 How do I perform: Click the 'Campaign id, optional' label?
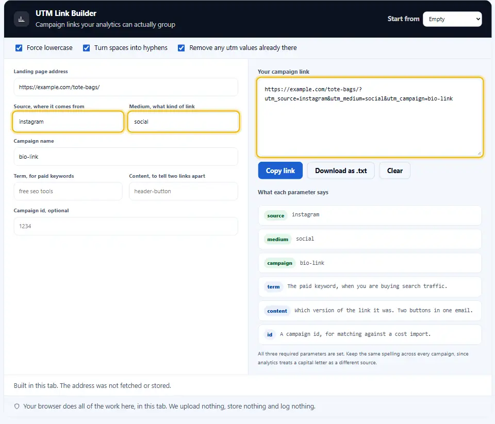[41, 210]
